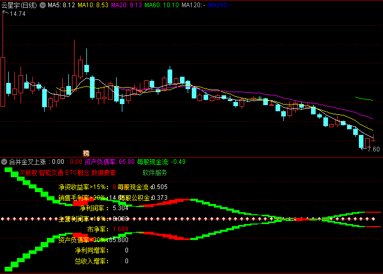The height and width of the screenshot is (274, 383).
Task: Click the 软件服务 industry label
Action: click(x=155, y=173)
